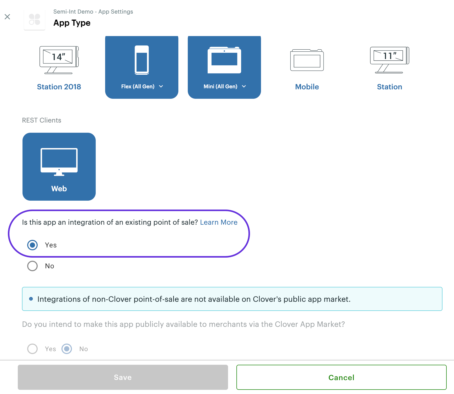454x394 pixels.
Task: Click the Station 2018 label
Action: pyautogui.click(x=59, y=87)
